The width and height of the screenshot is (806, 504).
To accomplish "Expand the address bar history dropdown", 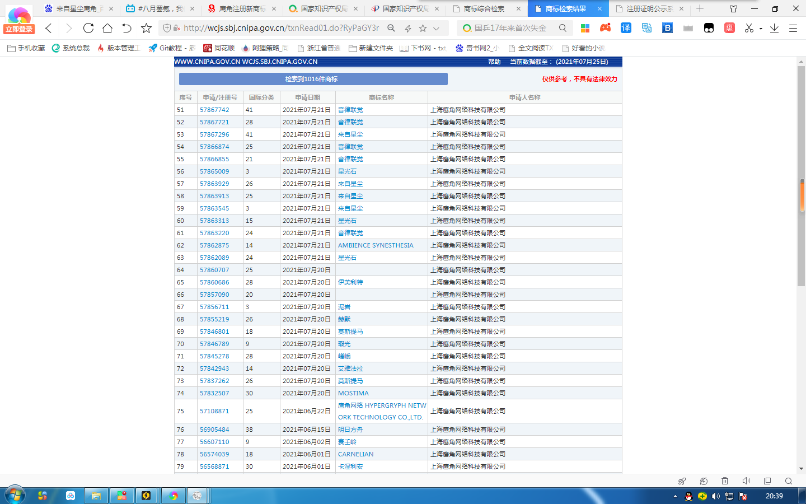I will [436, 28].
